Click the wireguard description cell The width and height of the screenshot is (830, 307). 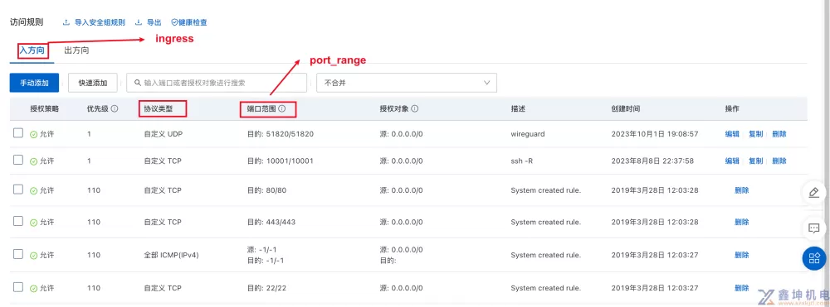pos(528,134)
